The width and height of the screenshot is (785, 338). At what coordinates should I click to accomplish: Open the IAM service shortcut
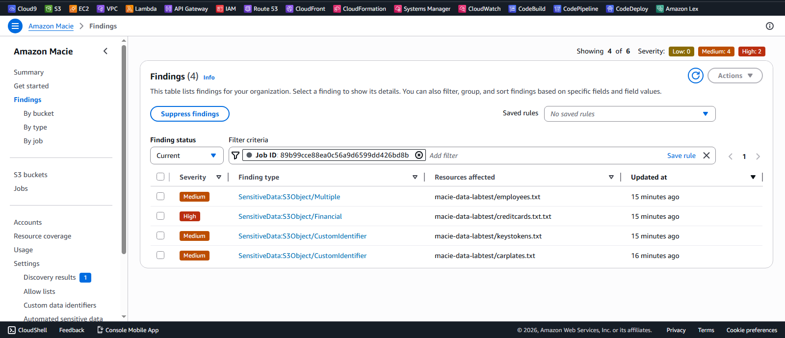[226, 8]
